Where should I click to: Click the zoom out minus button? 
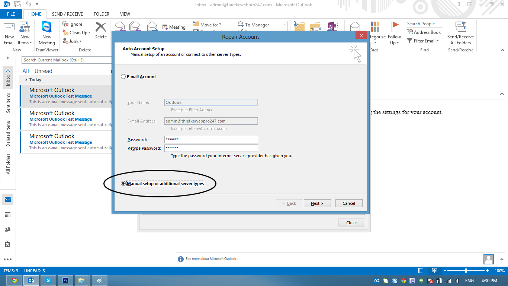(x=445, y=271)
